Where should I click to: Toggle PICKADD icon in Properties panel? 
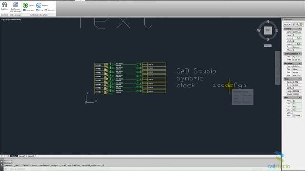pyautogui.click(x=294, y=24)
